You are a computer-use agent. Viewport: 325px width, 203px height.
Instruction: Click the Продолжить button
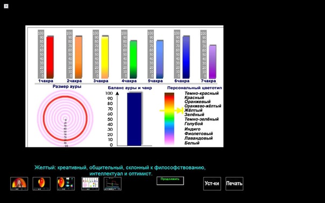(170, 181)
